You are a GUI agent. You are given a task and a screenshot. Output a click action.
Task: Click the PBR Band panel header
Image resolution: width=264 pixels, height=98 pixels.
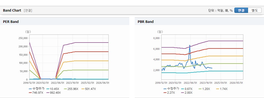click(x=199, y=22)
